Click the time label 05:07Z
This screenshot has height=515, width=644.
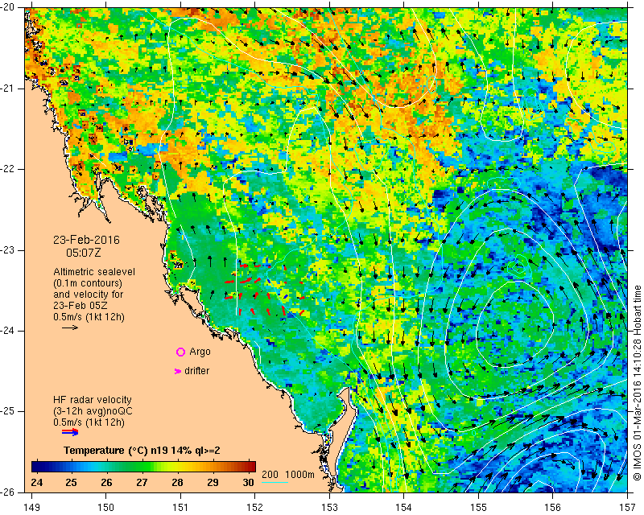tap(84, 253)
